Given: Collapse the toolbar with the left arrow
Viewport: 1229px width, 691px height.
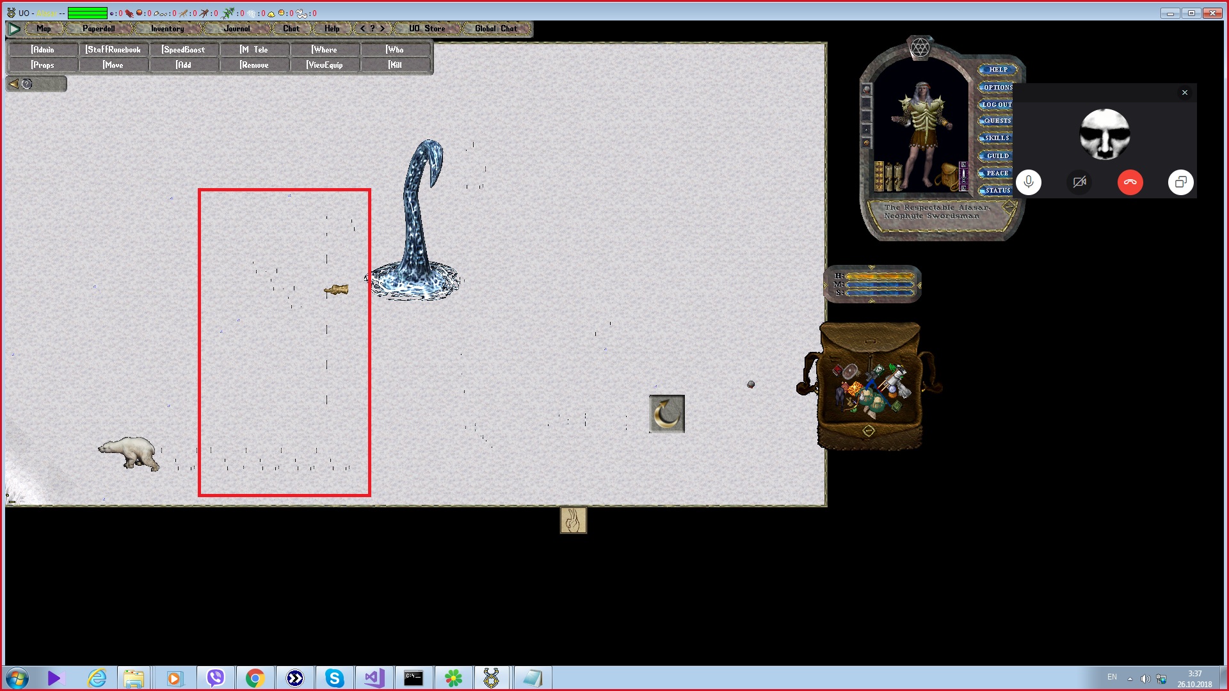Looking at the screenshot, I should 13,84.
